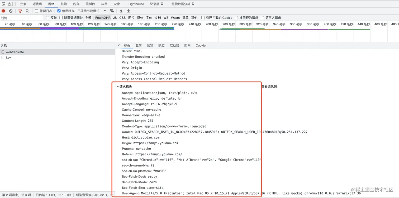This screenshot has height=198, width=399.
Task: Uncheck 停用缓存 checkbox
Action: [59, 11]
